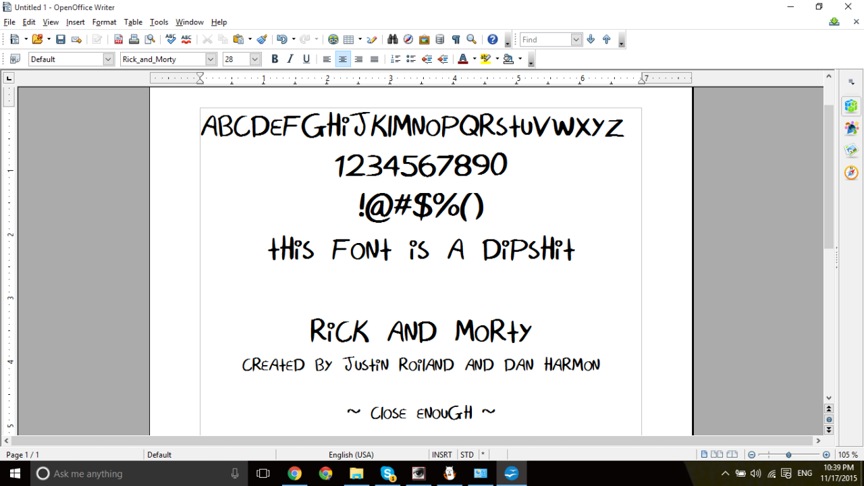Toggle AutoSpellcheck
Image resolution: width=864 pixels, height=486 pixels.
(186, 40)
